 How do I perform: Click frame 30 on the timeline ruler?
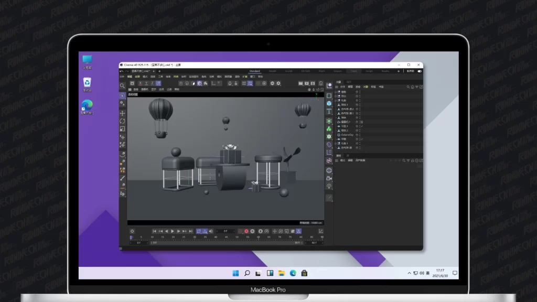(195, 238)
